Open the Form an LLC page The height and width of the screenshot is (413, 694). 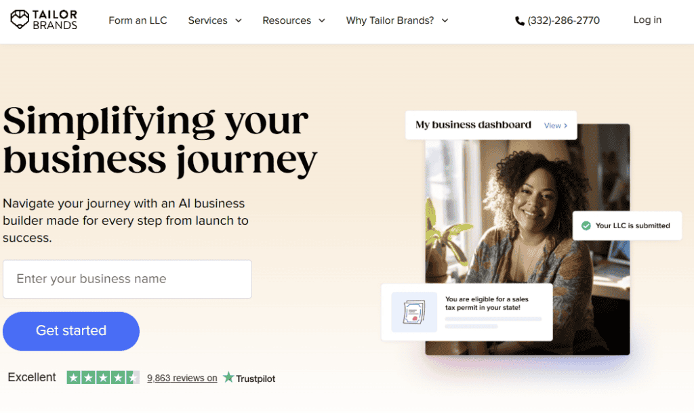[x=138, y=20]
